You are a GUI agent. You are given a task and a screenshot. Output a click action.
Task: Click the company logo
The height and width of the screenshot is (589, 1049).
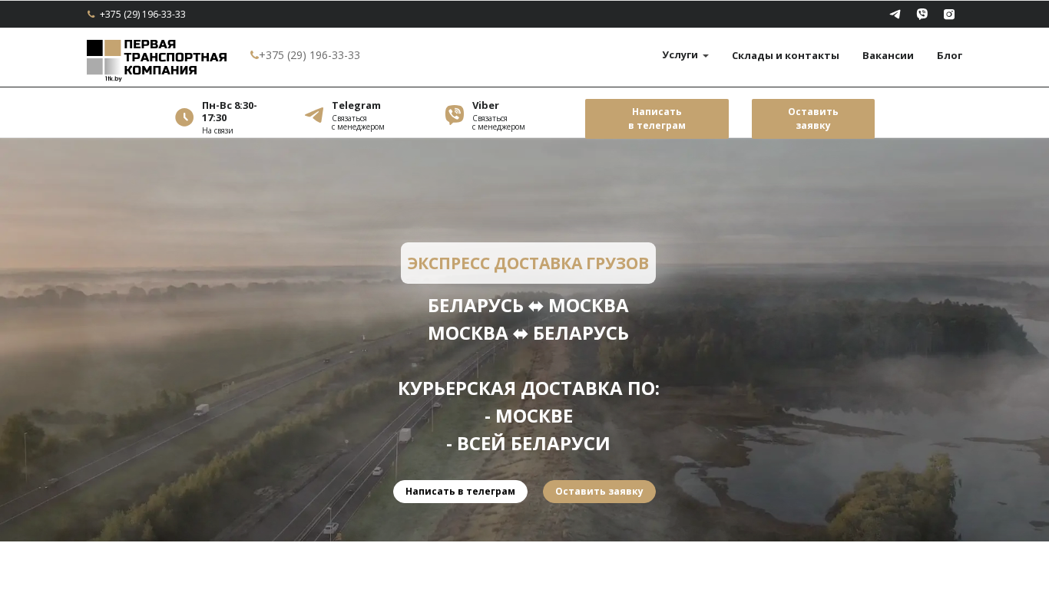[x=157, y=61]
